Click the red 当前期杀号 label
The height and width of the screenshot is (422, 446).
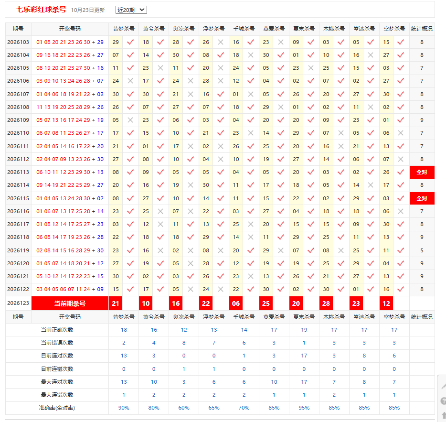70,303
